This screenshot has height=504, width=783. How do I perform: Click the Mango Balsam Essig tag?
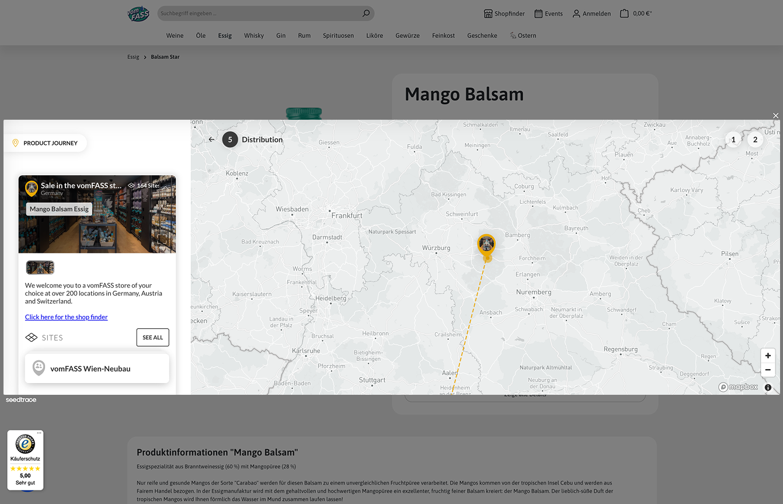(59, 209)
